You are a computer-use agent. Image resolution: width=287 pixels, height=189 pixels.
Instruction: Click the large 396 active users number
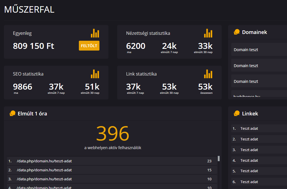click(x=113, y=134)
